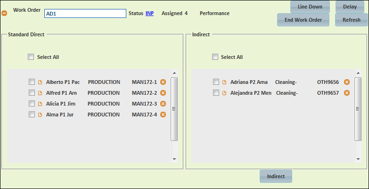Image resolution: width=369 pixels, height=189 pixels.
Task: Check Select All in Standard Direct panel
Action: click(31, 57)
